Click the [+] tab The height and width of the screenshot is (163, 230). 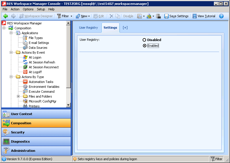125,28
